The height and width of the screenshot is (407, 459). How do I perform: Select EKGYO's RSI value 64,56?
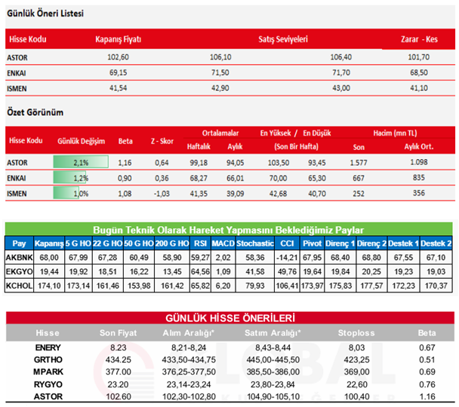201,271
